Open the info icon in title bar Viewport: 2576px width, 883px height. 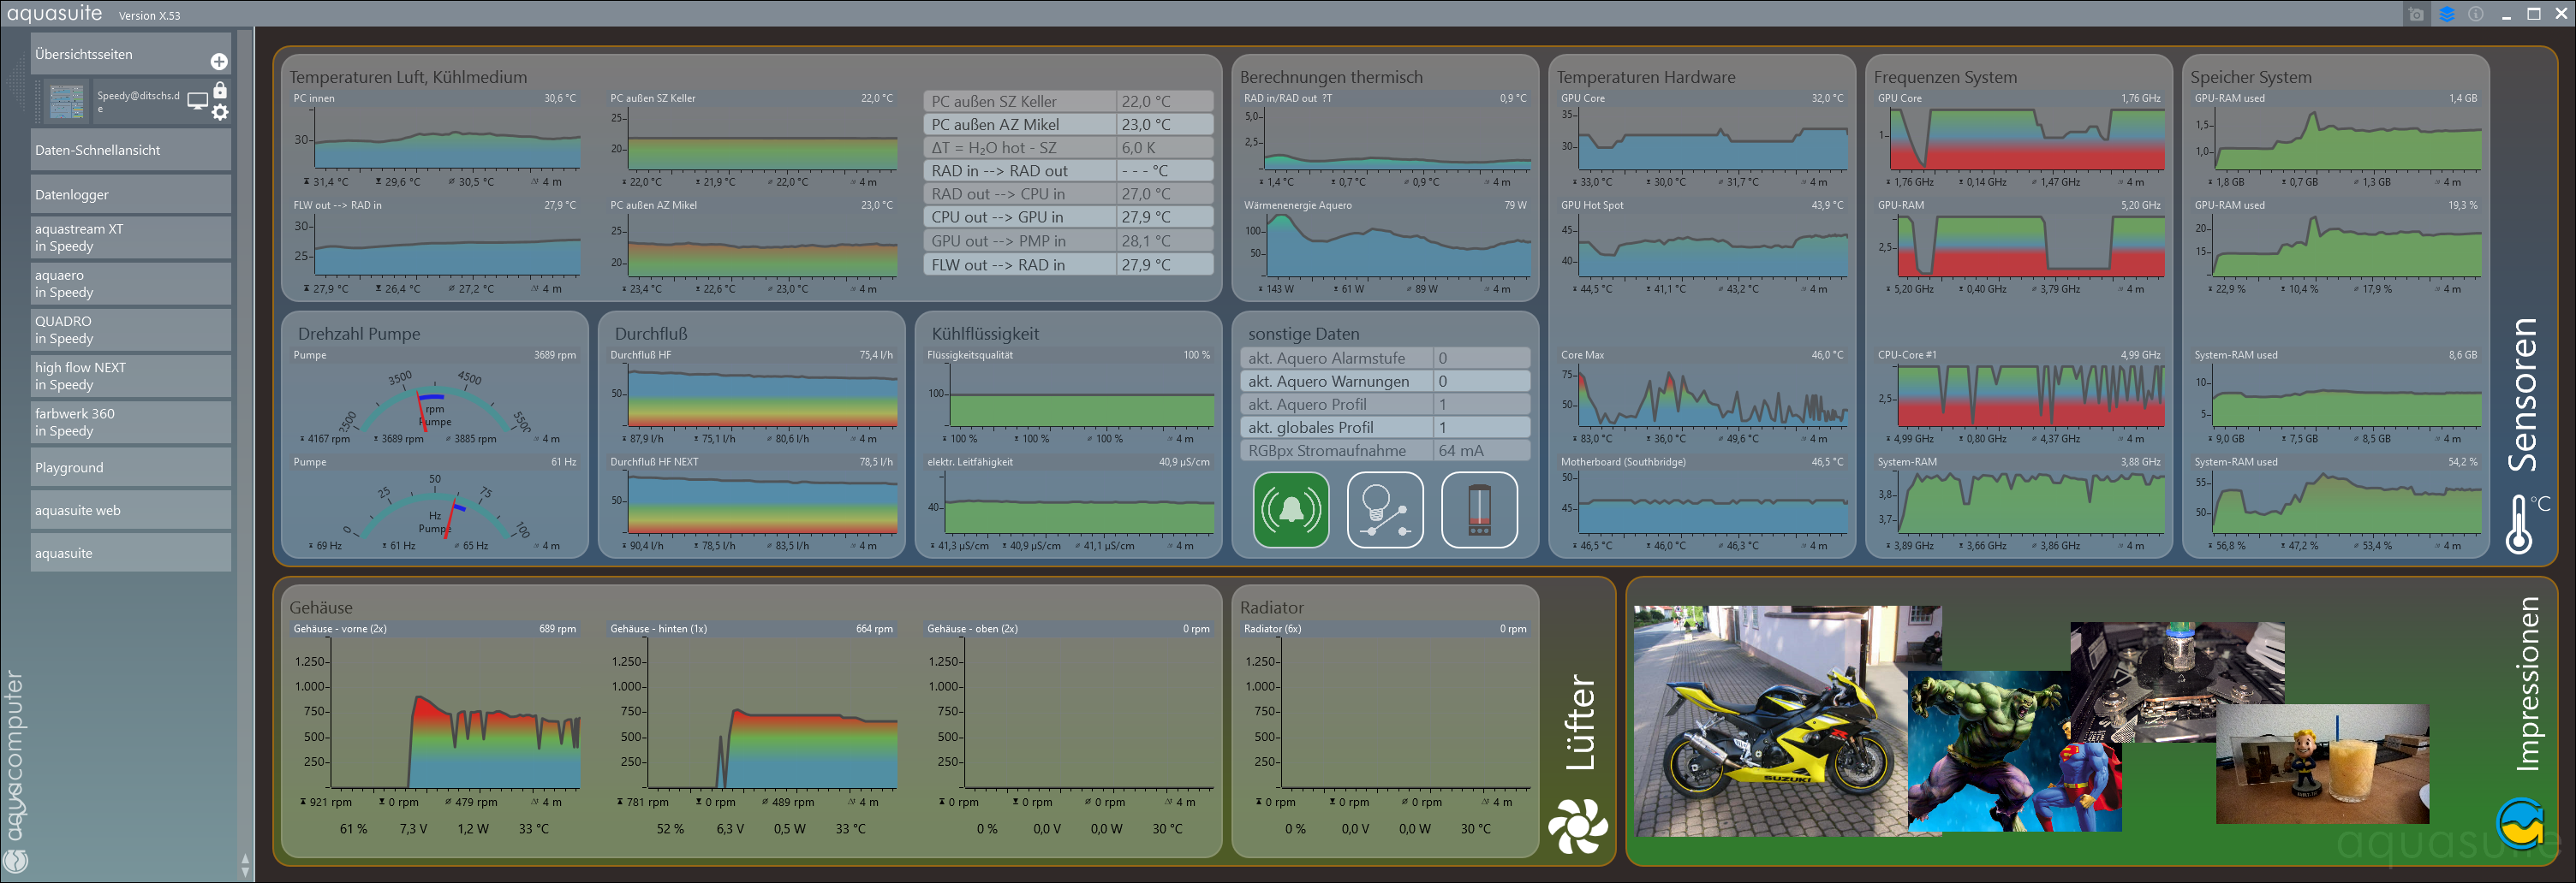2475,14
